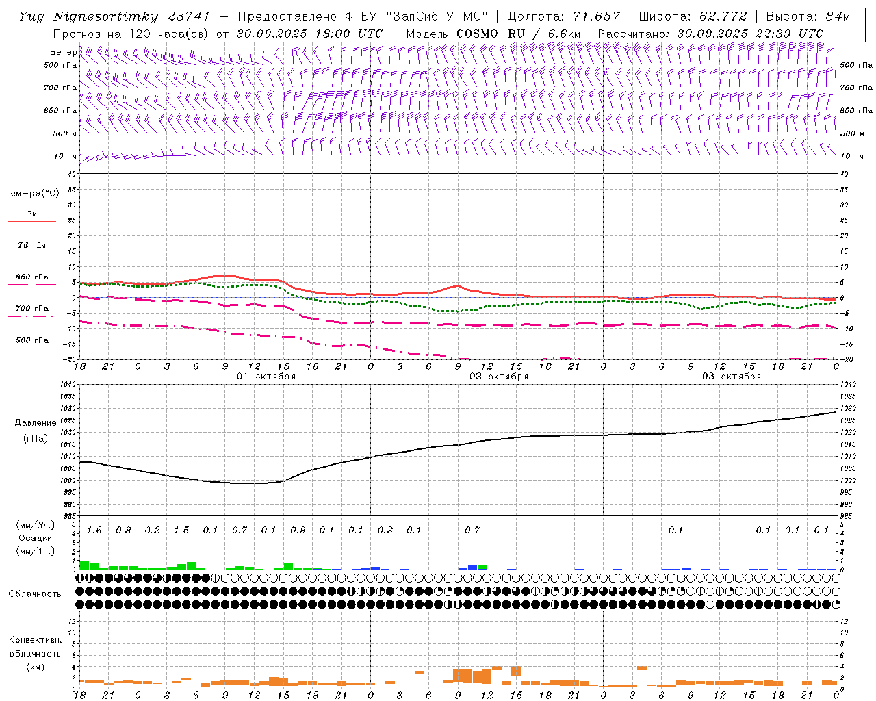Click the Td 2м dew point legend entry
Screen dimensions: 876x701
[31, 245]
